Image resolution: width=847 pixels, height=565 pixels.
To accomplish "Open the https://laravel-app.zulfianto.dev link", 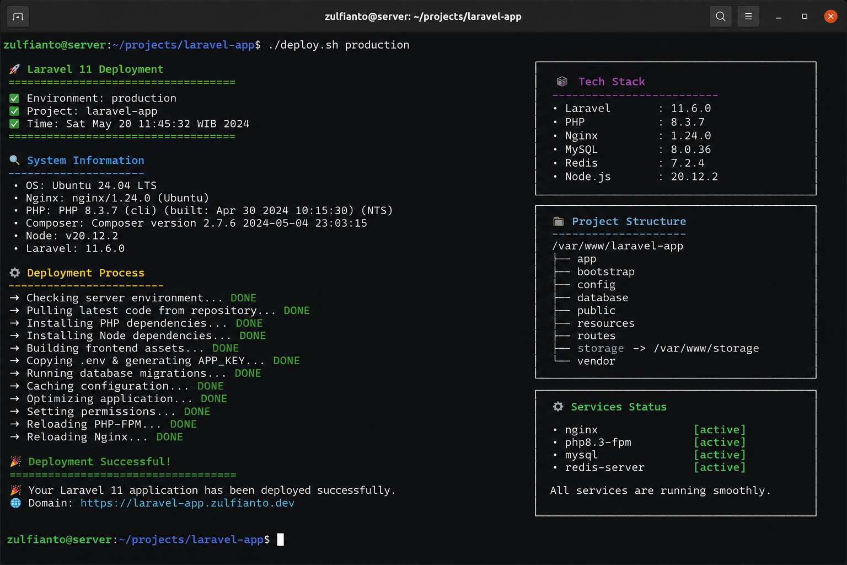I will point(187,503).
